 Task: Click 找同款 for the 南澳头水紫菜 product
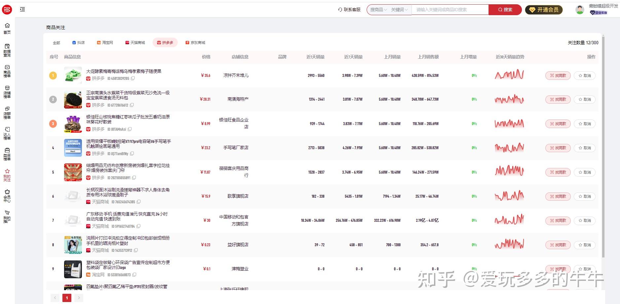tap(558, 99)
